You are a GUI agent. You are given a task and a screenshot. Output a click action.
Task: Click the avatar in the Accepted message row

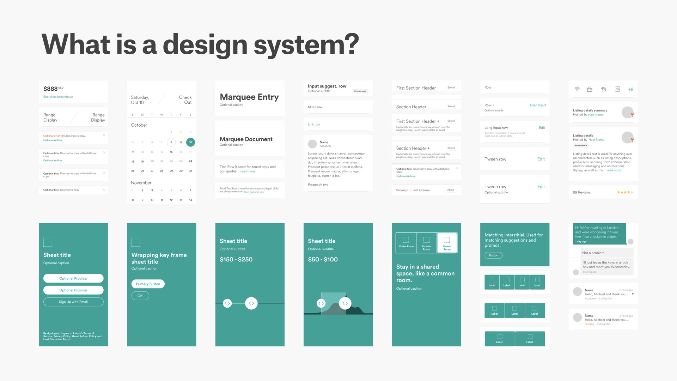point(577,292)
